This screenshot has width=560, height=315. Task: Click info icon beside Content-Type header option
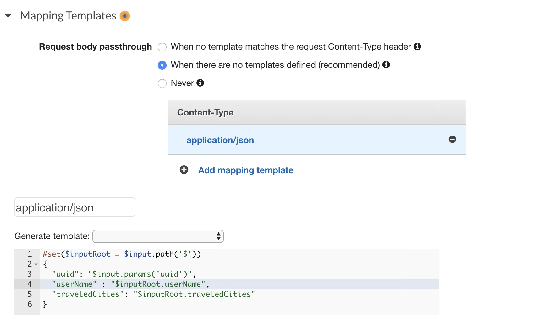click(x=417, y=46)
